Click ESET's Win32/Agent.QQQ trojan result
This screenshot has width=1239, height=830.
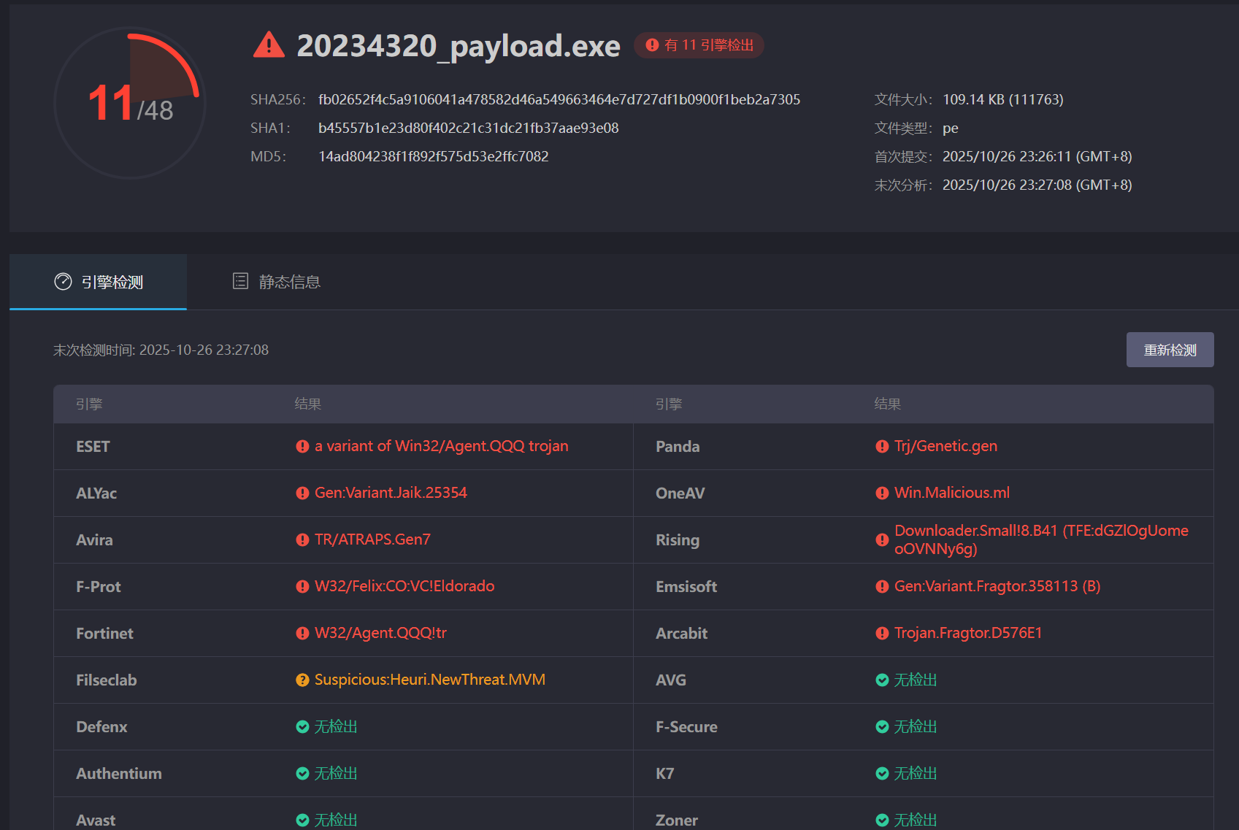click(x=441, y=446)
